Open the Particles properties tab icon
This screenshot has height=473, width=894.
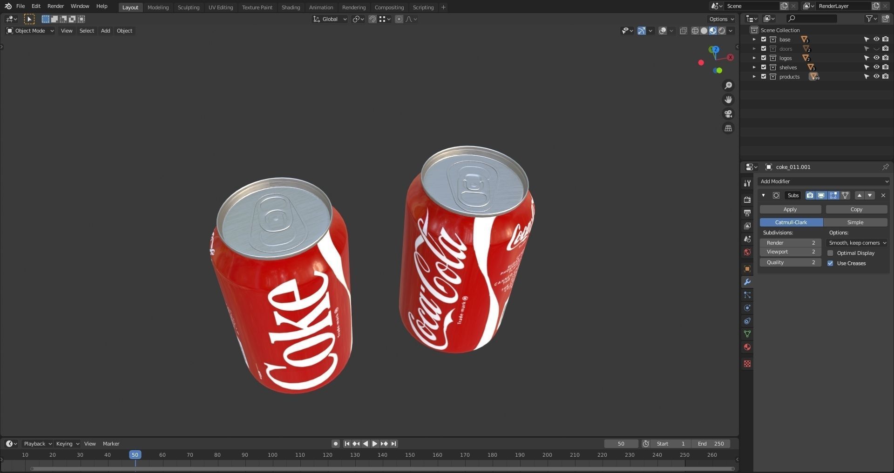(x=747, y=295)
